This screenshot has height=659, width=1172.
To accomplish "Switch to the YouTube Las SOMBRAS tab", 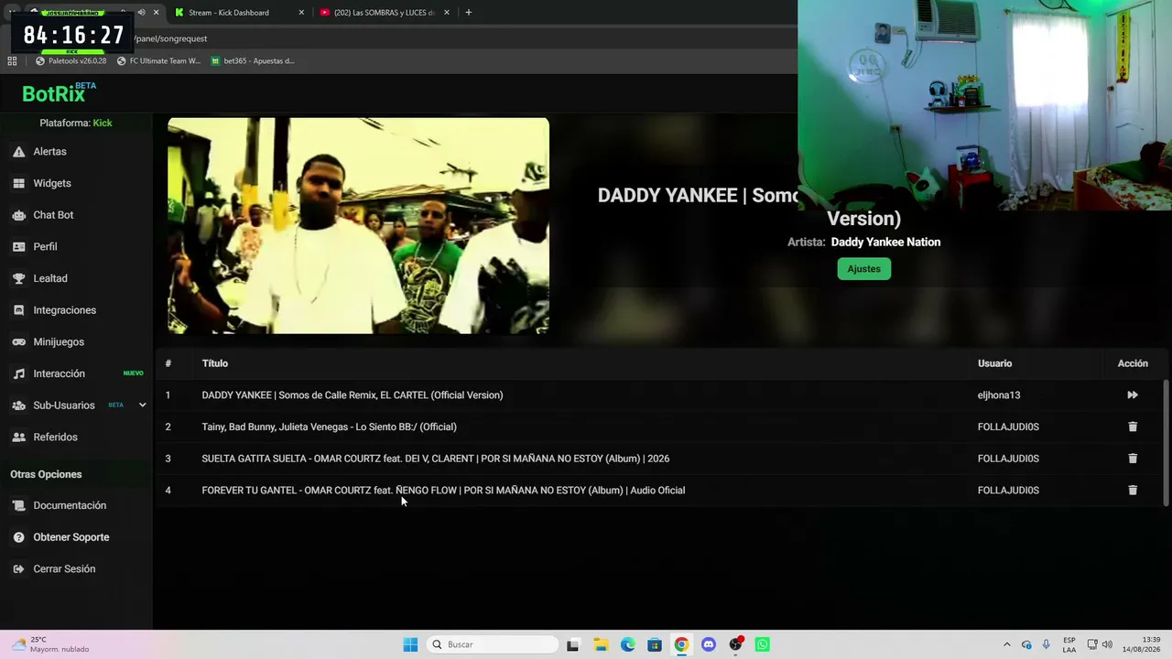I will tap(384, 13).
